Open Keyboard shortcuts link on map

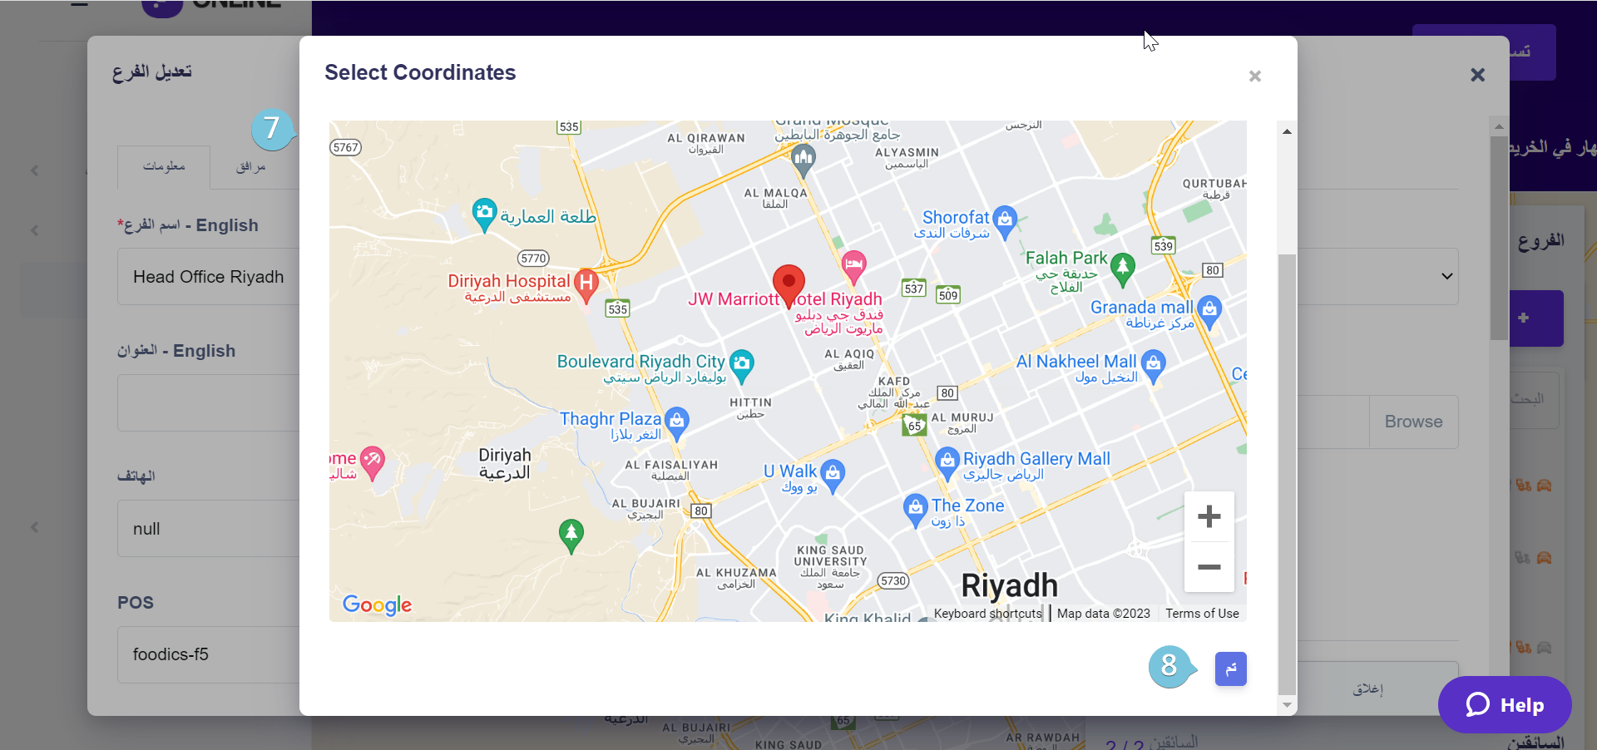987,614
